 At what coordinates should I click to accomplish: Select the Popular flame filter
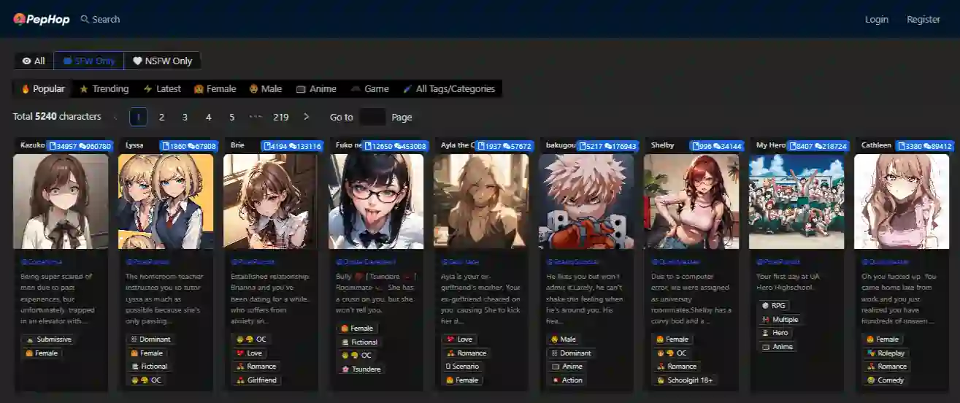coord(42,89)
